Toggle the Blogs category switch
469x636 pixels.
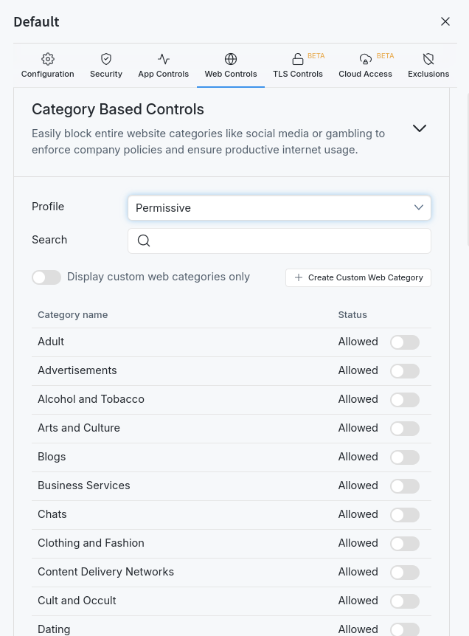pos(405,457)
